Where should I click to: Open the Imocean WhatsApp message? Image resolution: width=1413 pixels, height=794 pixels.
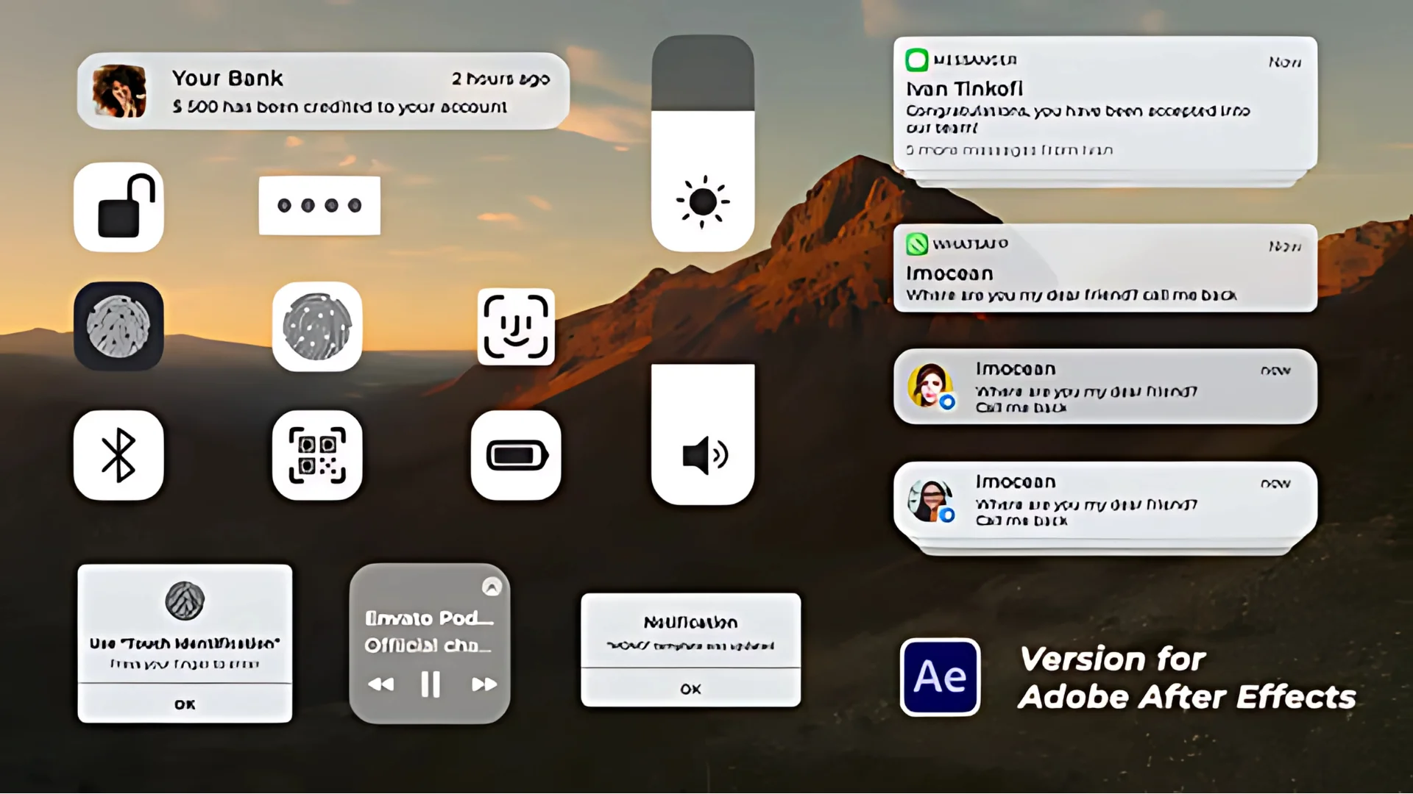coord(1104,267)
